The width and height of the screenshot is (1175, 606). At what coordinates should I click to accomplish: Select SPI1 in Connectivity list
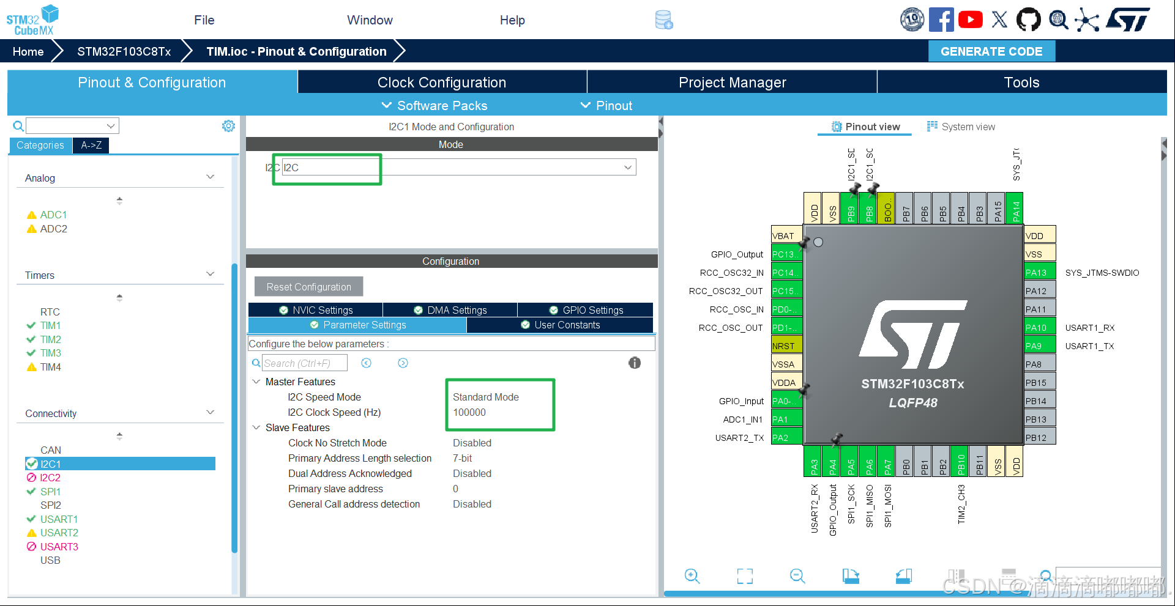(50, 492)
